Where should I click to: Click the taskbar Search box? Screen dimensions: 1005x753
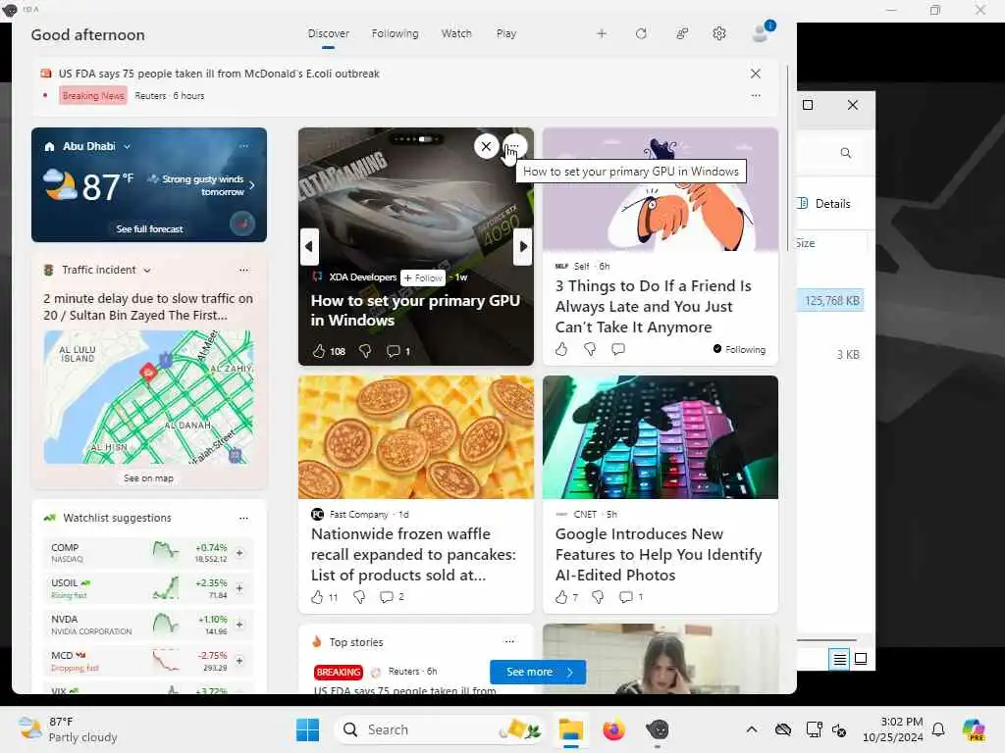442,729
